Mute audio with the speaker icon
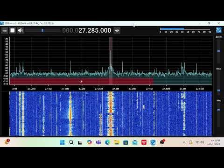This screenshot has height=168, width=224. pyautogui.click(x=21, y=30)
